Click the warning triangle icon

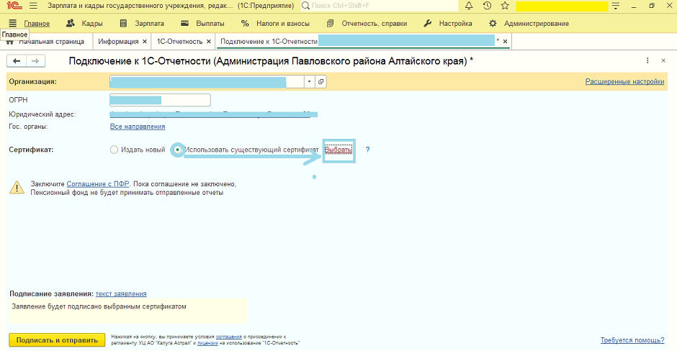click(17, 188)
